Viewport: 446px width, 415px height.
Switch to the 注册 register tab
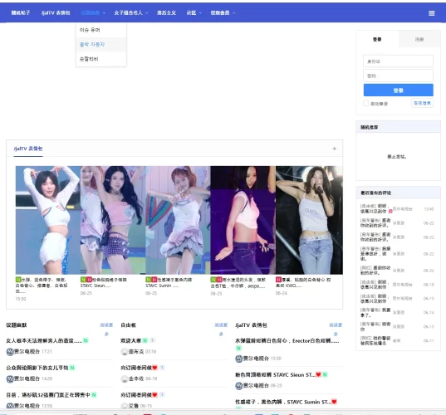pyautogui.click(x=419, y=39)
